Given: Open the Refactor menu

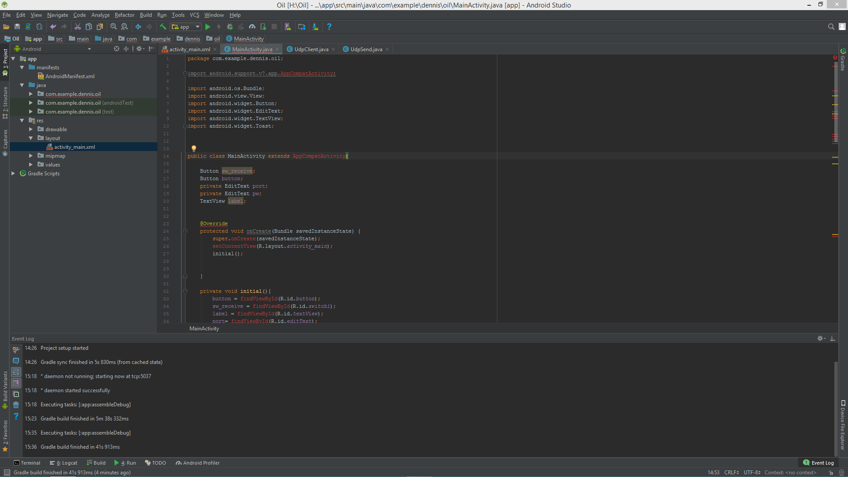Looking at the screenshot, I should coord(124,15).
